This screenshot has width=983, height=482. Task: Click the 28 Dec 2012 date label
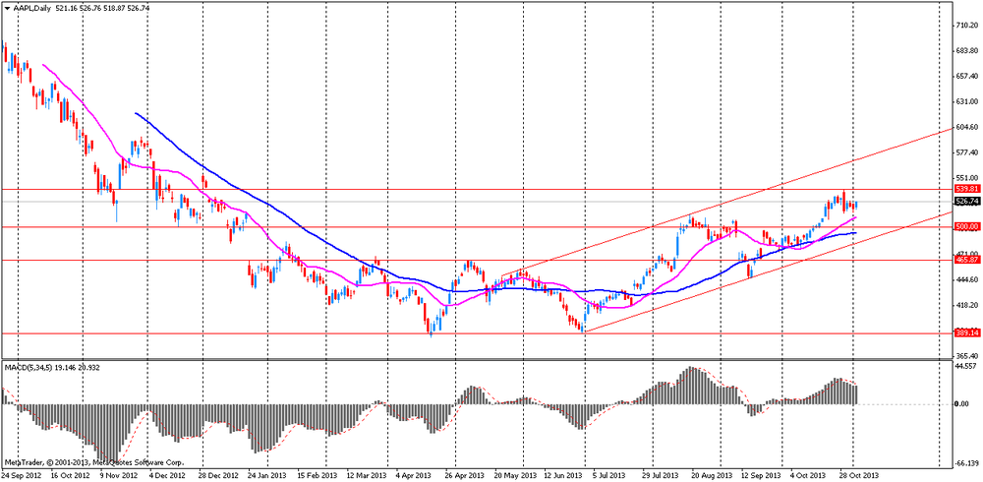220,476
